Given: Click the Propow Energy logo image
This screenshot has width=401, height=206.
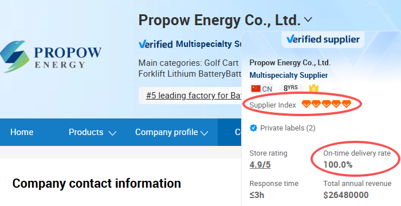Looking at the screenshot, I should pos(50,57).
